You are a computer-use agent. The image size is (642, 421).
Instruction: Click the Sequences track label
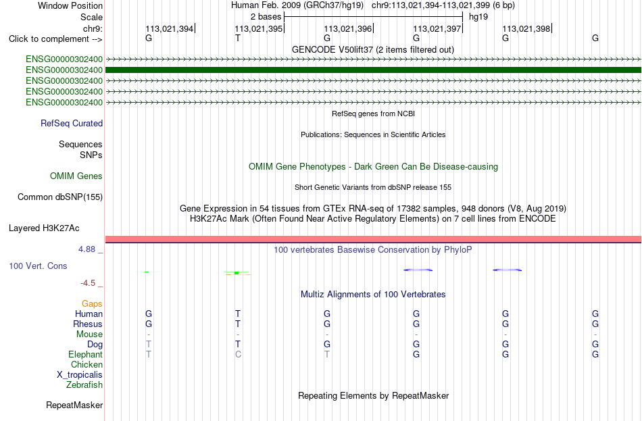[x=80, y=144]
